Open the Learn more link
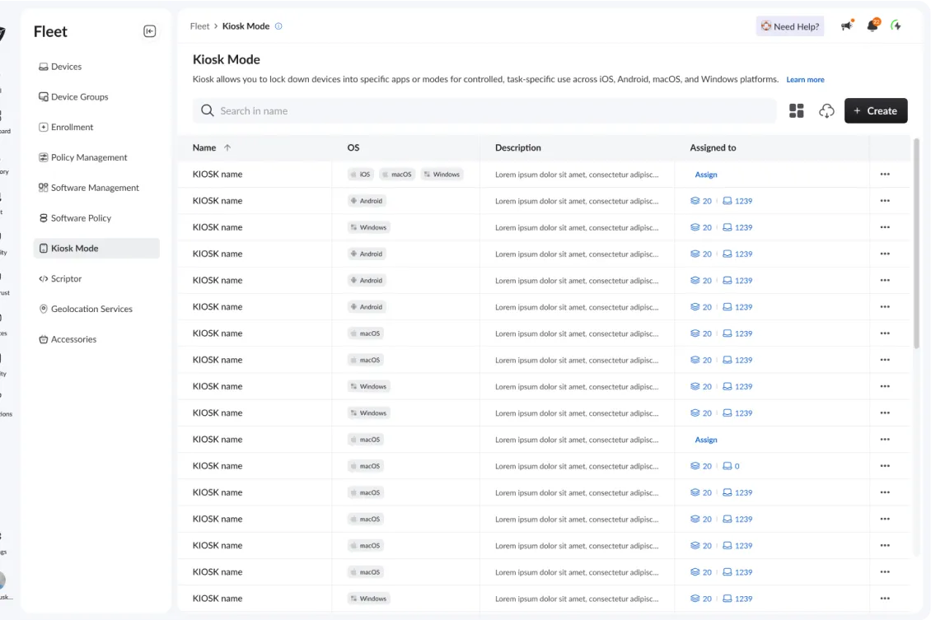 tap(805, 79)
